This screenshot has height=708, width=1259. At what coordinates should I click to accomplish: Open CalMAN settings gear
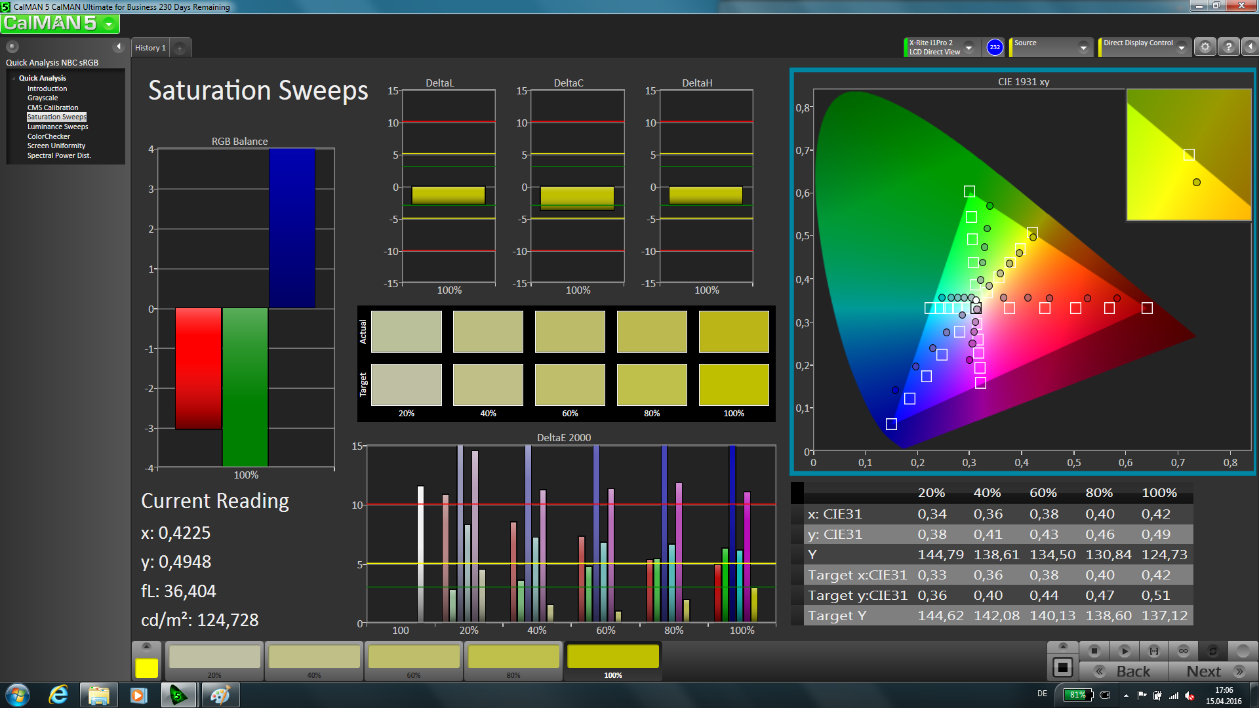1205,47
